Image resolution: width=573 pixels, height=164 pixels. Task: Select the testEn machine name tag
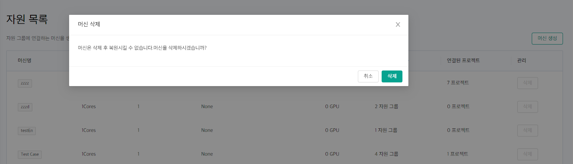click(x=27, y=131)
